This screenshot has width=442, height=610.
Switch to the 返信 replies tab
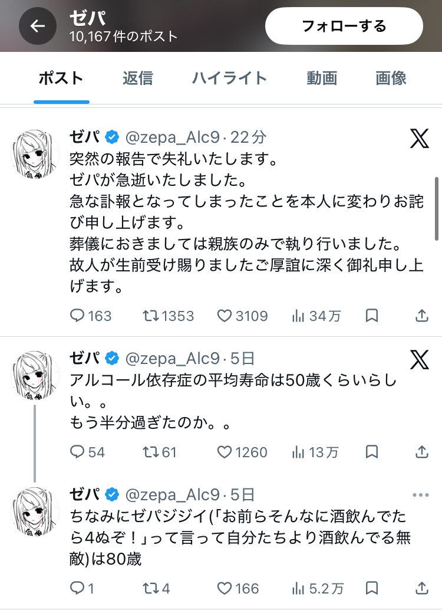[x=137, y=78]
